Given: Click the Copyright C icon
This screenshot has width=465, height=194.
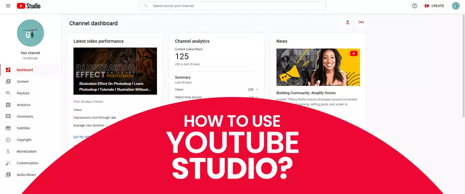Looking at the screenshot, I should pos(8,140).
